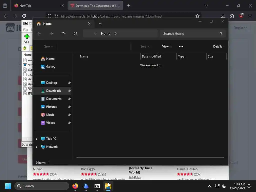The image size is (256, 192).
Task: Close the Home tab in File Explorer
Action: (x=89, y=23)
